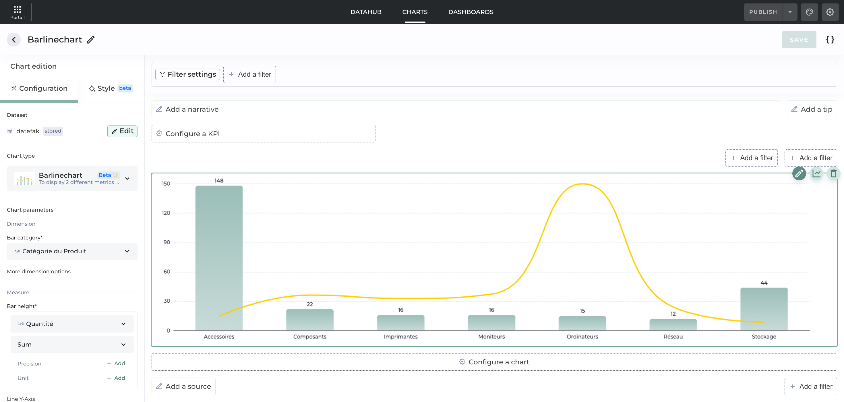Viewport: 844px width, 402px height.
Task: Open Bar category Catégorie du Produit dropdown
Action: [x=72, y=251]
